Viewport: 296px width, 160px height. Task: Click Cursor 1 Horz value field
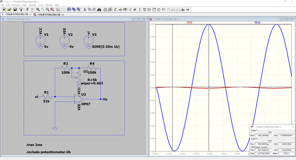[x=263, y=135]
